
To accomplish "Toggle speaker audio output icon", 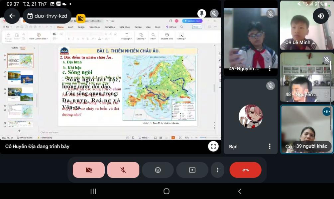I will 321,16.
